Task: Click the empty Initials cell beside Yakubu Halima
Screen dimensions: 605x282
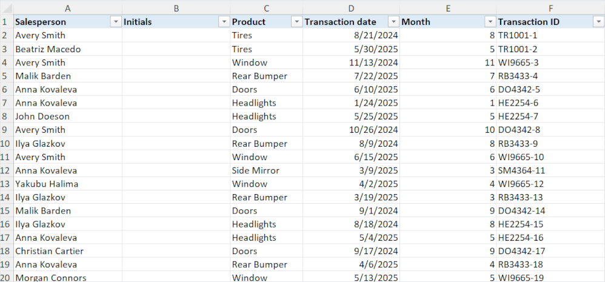Action: coord(176,184)
